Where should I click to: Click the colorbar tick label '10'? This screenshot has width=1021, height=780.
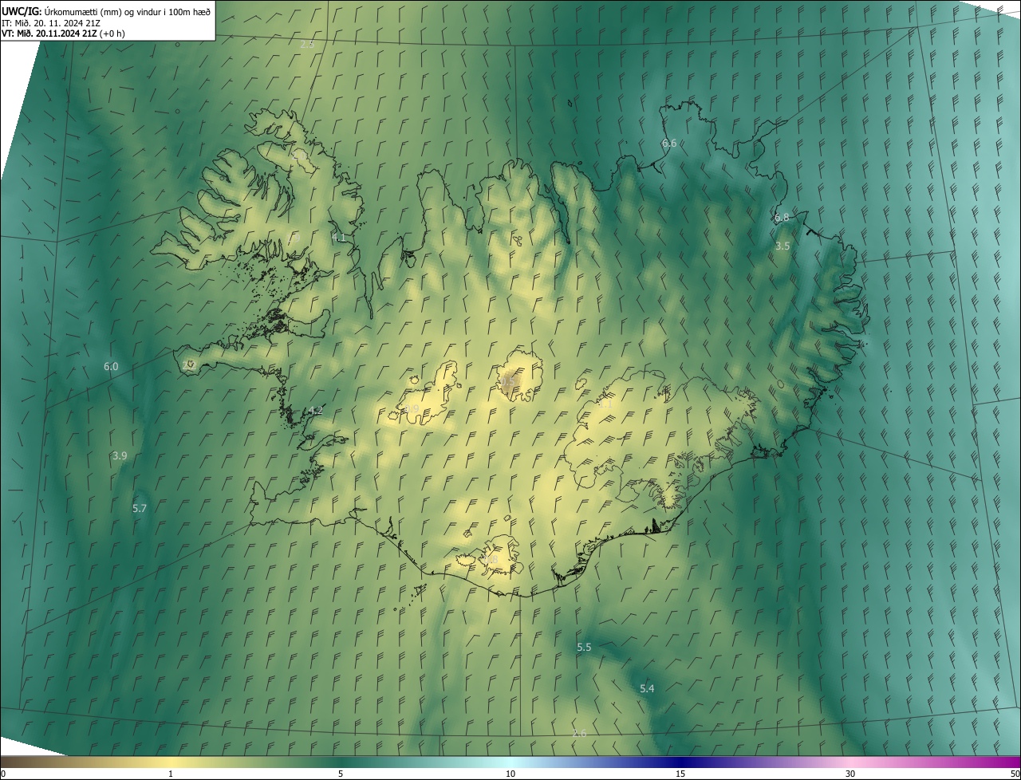(510, 774)
